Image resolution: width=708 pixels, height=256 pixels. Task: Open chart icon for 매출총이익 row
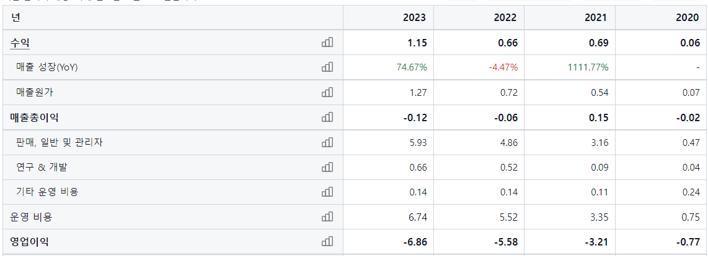[327, 117]
